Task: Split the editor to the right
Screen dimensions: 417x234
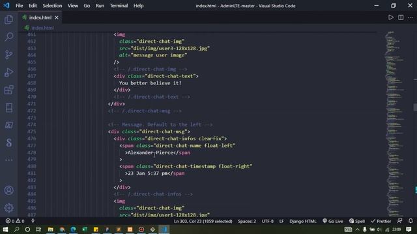Action: pyautogui.click(x=401, y=18)
